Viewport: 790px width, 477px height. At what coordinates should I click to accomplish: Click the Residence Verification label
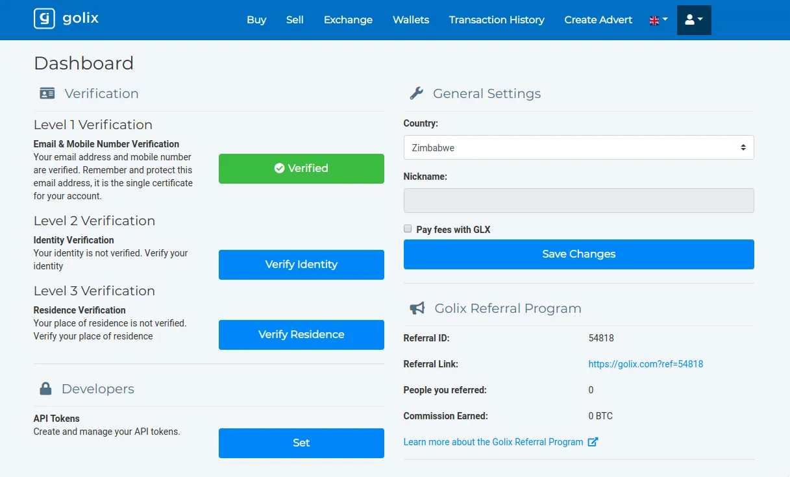(x=79, y=310)
